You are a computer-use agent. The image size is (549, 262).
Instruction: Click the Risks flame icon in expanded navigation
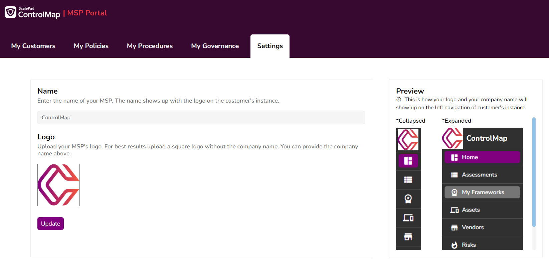pyautogui.click(x=454, y=245)
